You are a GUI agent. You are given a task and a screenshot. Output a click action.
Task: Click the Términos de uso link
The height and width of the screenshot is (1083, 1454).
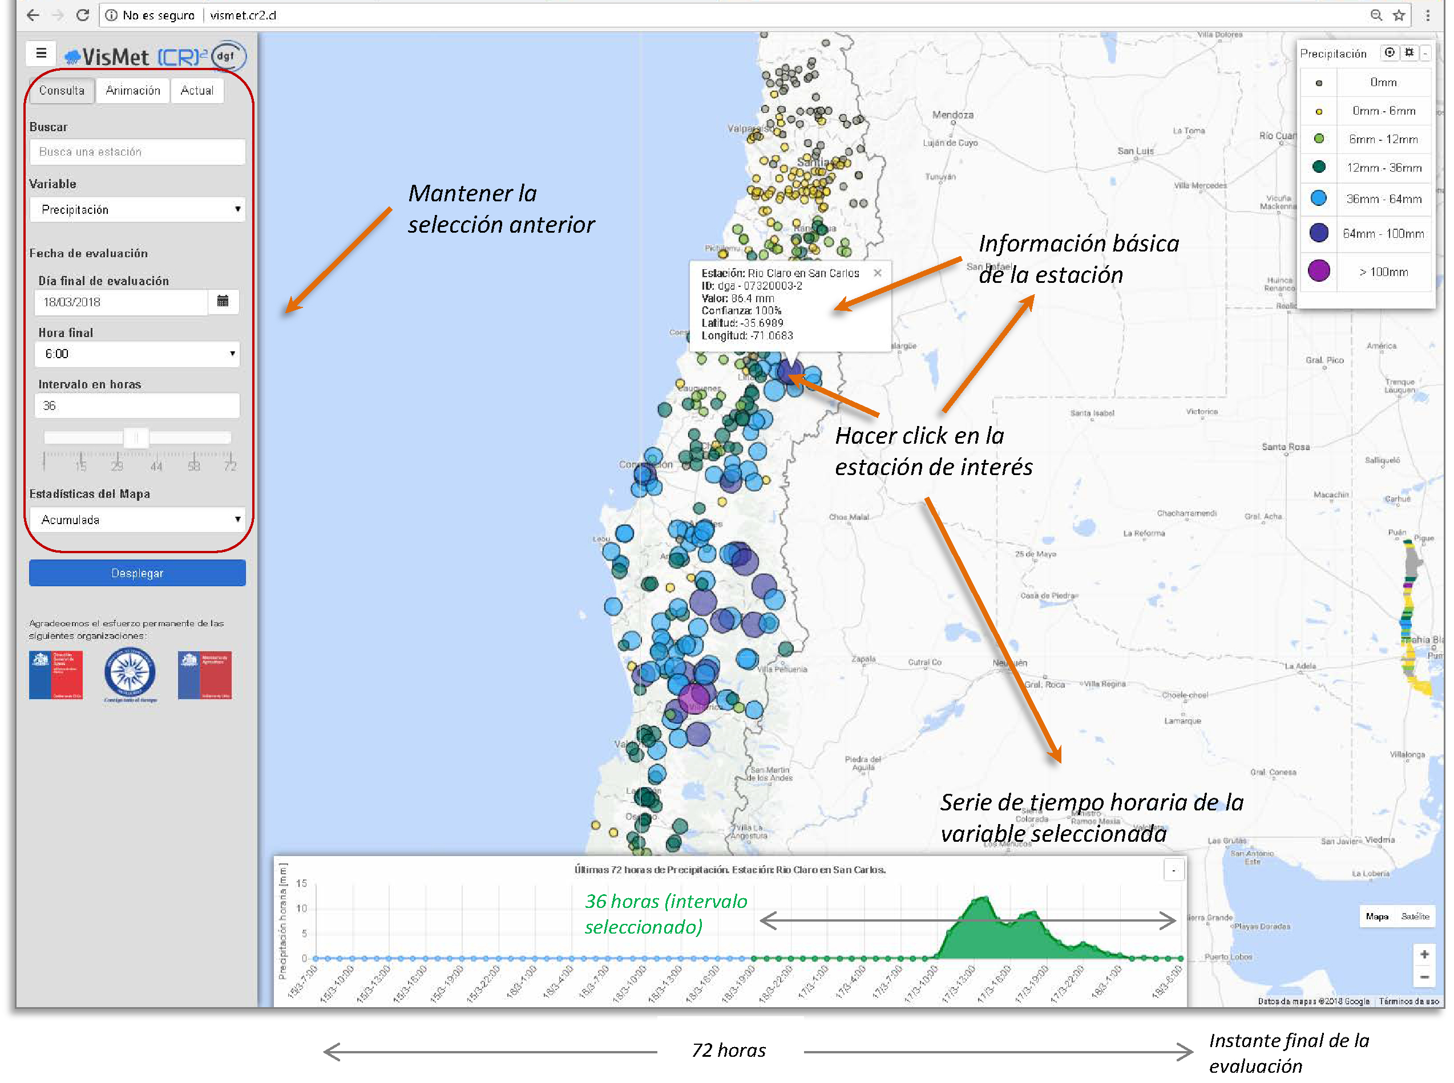[1408, 1001]
